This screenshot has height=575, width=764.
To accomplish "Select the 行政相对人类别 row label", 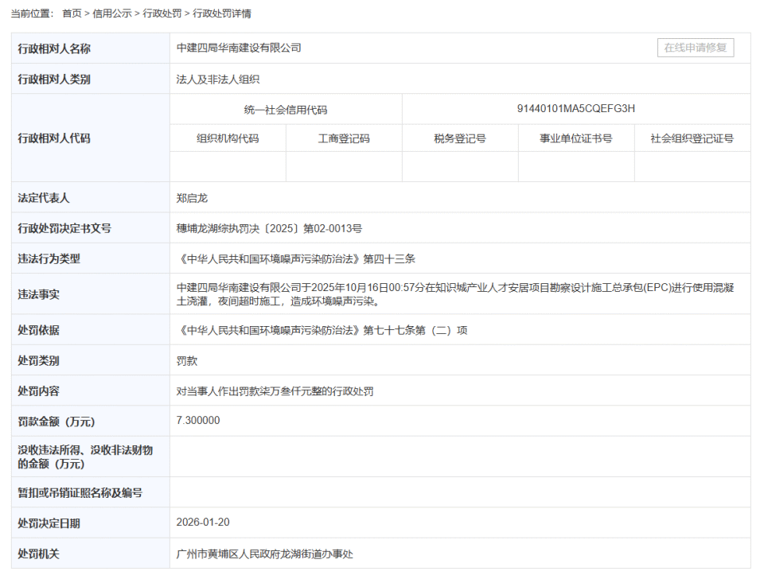I will tap(54, 80).
